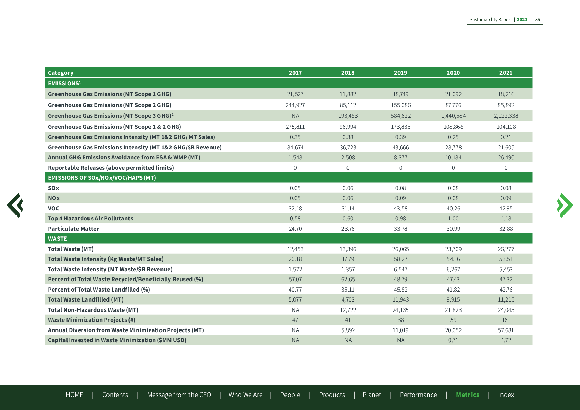Open the Performance section
The image size is (580, 410).
click(418, 395)
